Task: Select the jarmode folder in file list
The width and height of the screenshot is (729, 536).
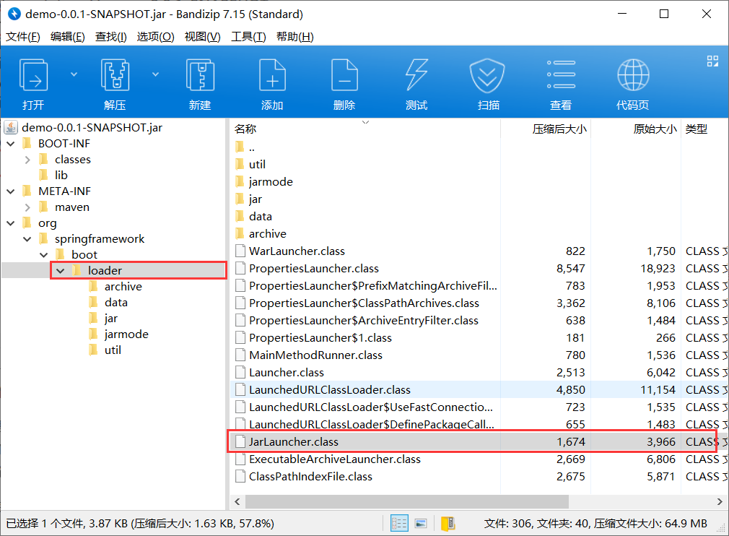Action: (271, 181)
